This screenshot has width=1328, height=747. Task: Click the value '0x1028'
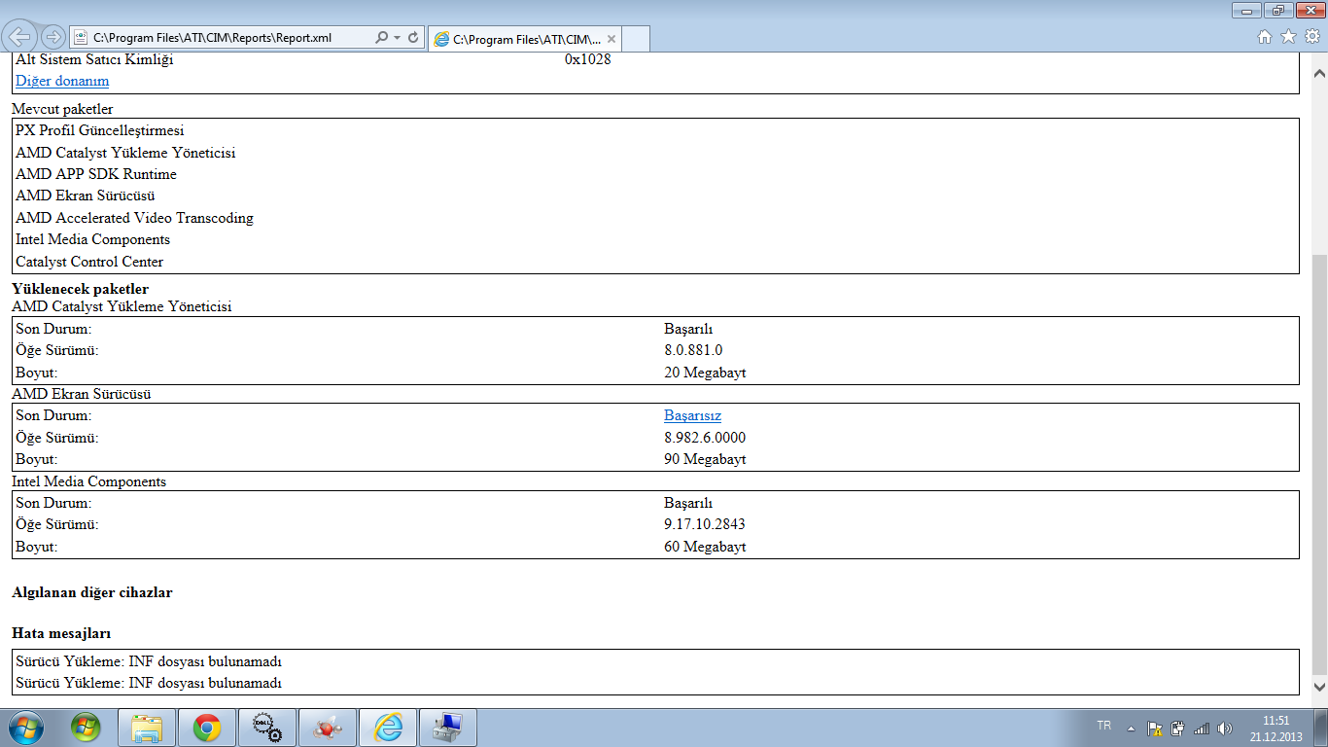[588, 59]
